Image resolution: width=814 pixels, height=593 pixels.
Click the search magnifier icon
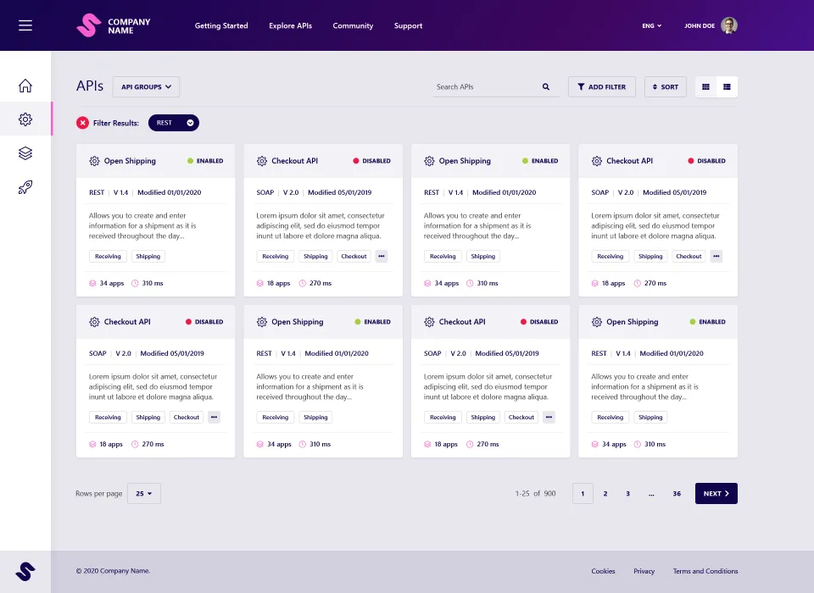click(x=545, y=86)
